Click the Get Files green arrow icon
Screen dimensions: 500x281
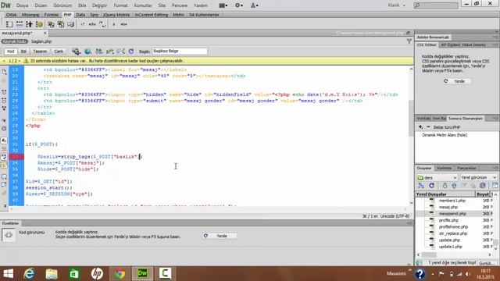point(445,186)
